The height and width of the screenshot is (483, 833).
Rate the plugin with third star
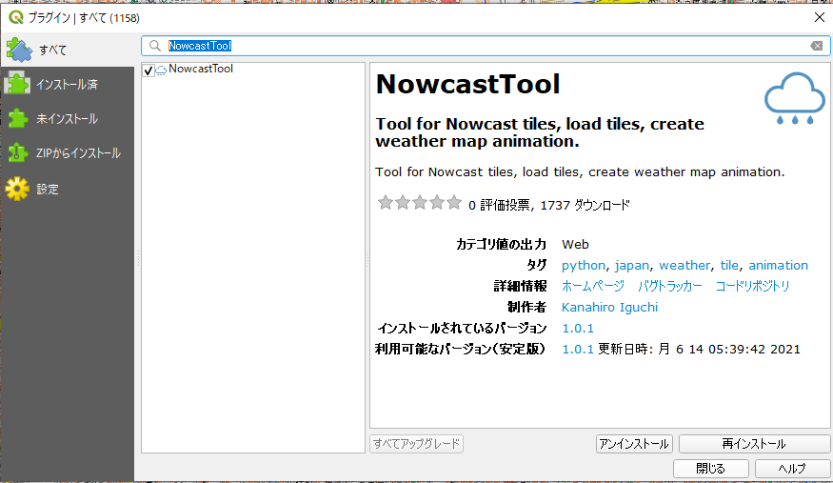[420, 203]
